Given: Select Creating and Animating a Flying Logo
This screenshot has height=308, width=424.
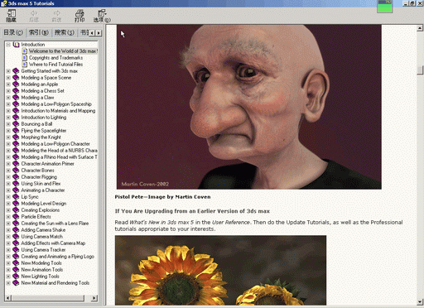Looking at the screenshot, I should 58,257.
